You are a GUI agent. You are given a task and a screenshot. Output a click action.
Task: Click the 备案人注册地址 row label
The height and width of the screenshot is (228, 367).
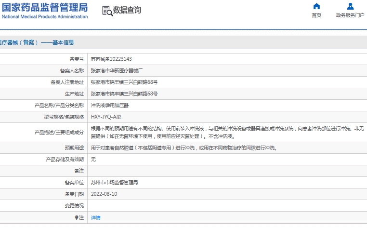click(x=67, y=82)
